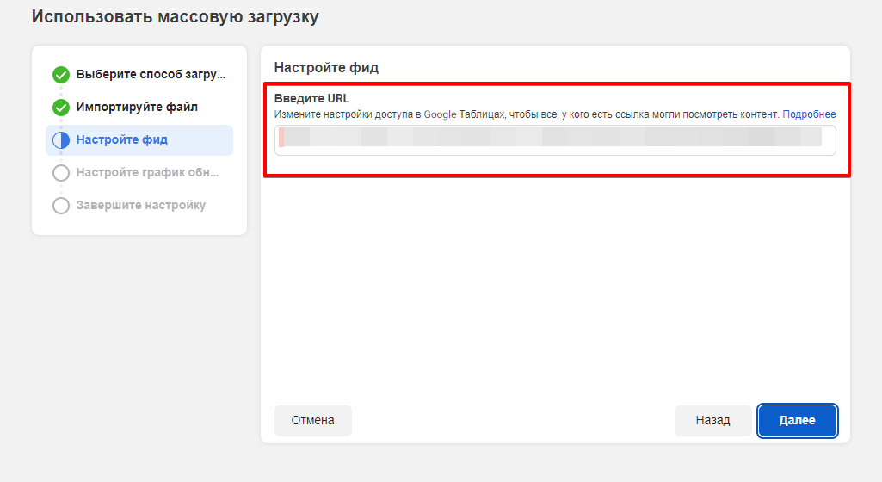Click the Настройте фид panel heading
The image size is (882, 482).
[x=326, y=67]
